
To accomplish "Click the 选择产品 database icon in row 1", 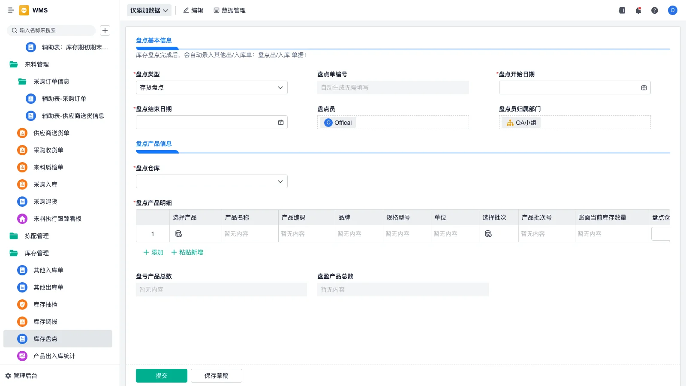I will tap(179, 234).
